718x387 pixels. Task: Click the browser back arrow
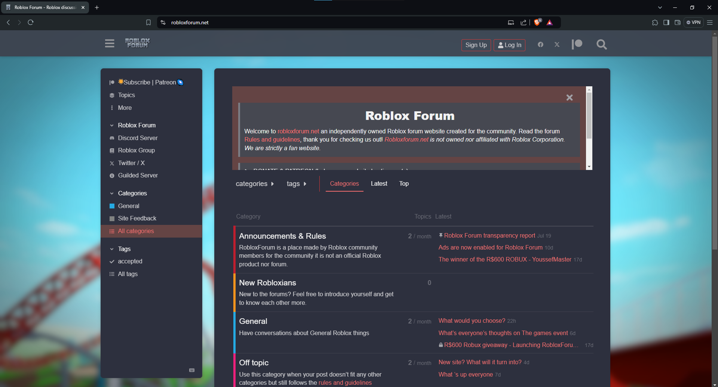(x=8, y=22)
